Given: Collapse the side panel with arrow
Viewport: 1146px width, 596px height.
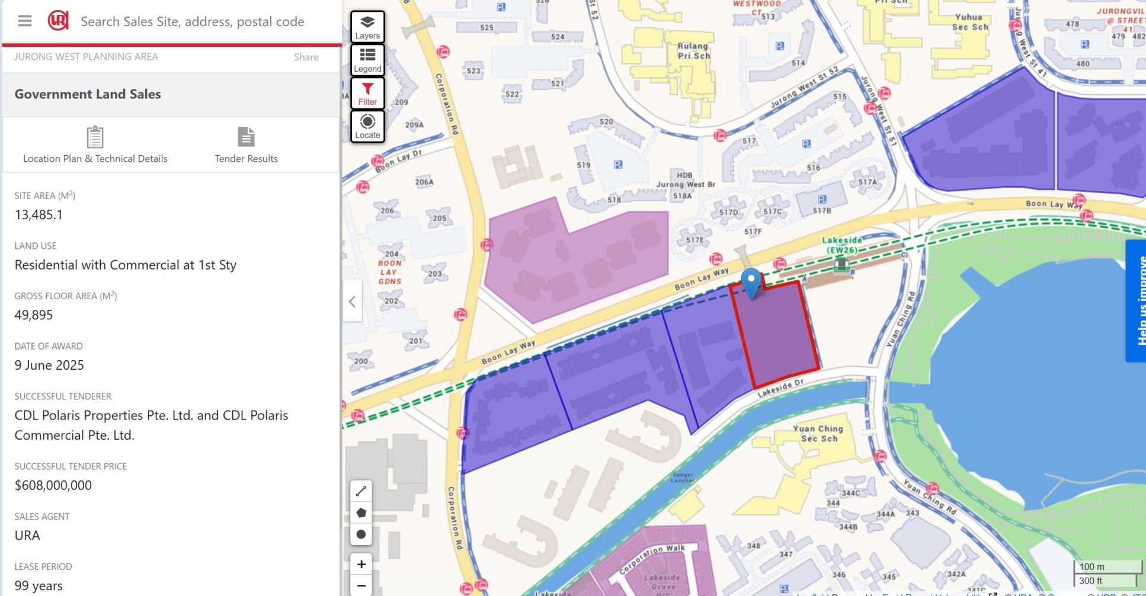Looking at the screenshot, I should click(x=352, y=301).
